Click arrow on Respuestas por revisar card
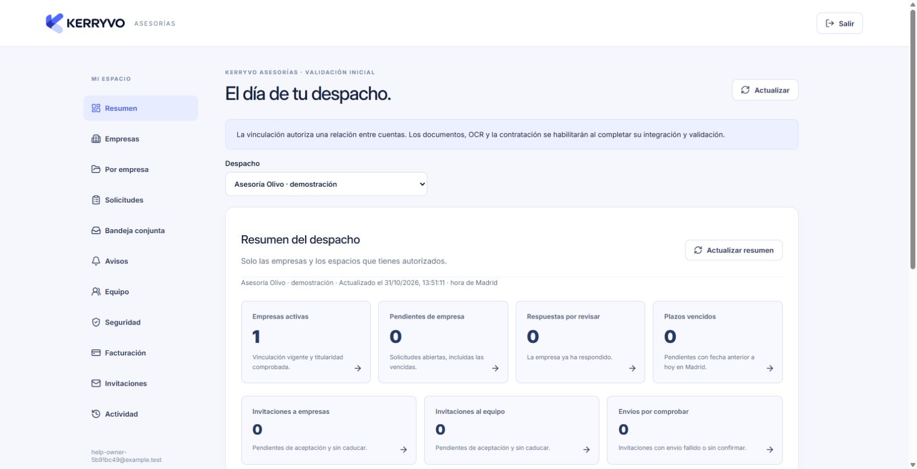The width and height of the screenshot is (917, 469). (632, 368)
